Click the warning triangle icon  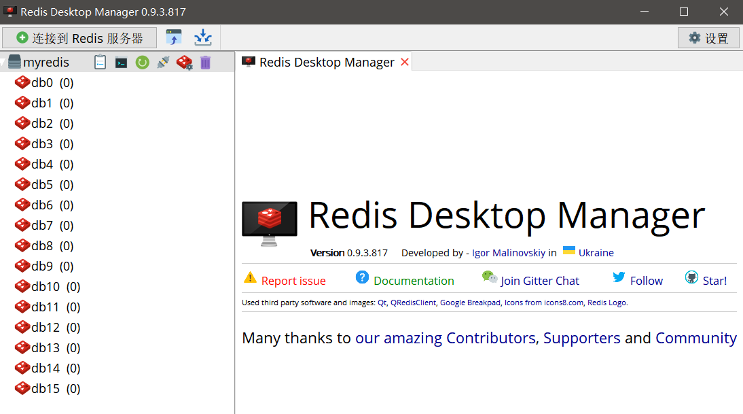coord(250,278)
